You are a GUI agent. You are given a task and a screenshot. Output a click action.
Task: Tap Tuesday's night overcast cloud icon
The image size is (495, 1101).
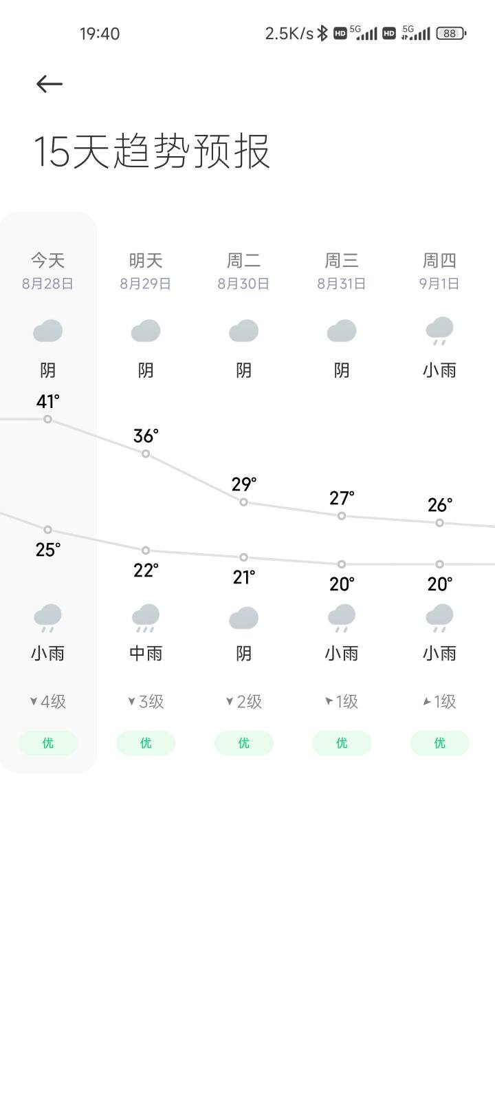(243, 618)
